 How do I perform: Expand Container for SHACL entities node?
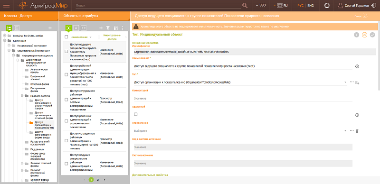pyautogui.click(x=5, y=36)
